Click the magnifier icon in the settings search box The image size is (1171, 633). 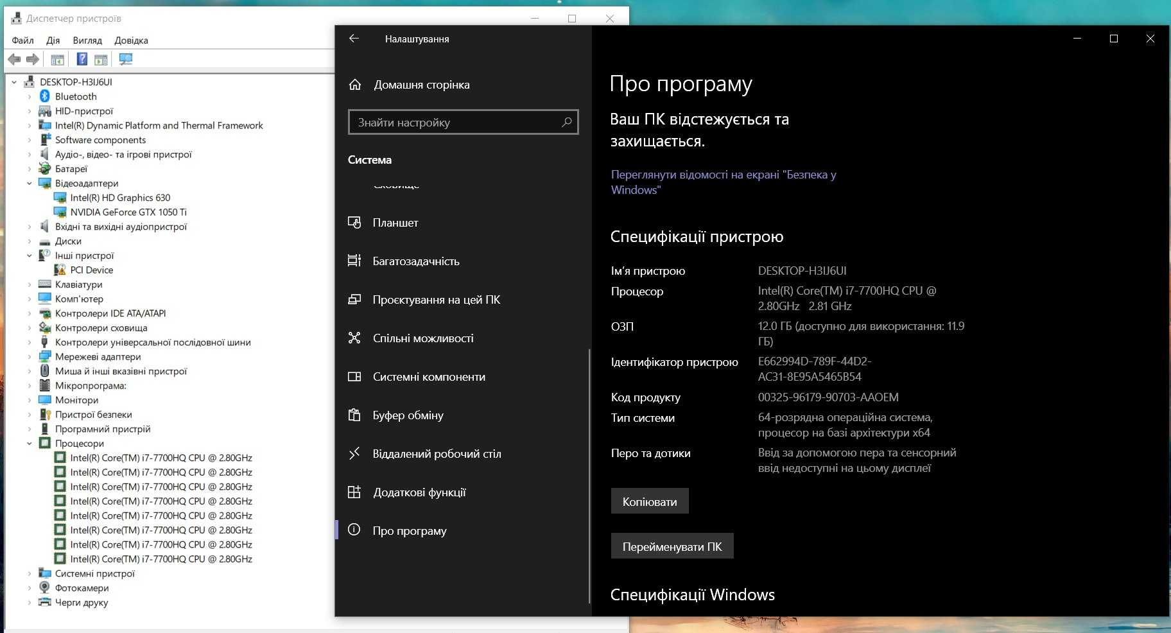point(567,122)
